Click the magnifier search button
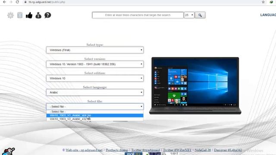The image size is (276, 155). pyautogui.click(x=200, y=15)
